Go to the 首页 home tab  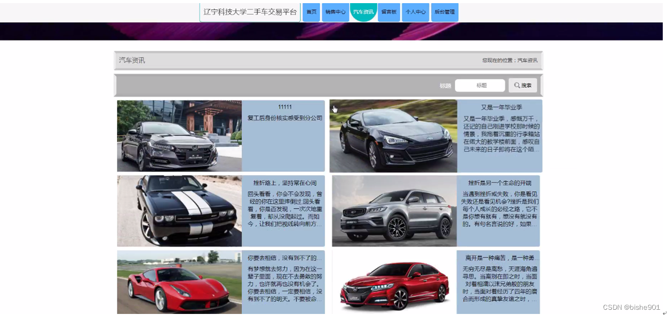[x=311, y=12]
